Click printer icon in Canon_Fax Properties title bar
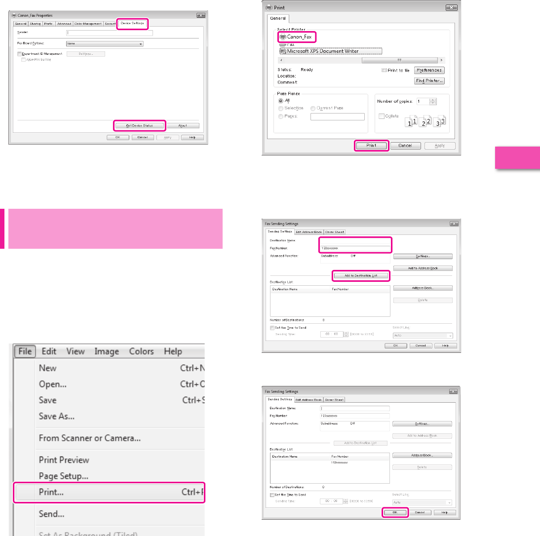Viewport: 540px width, 536px height. 14,15
